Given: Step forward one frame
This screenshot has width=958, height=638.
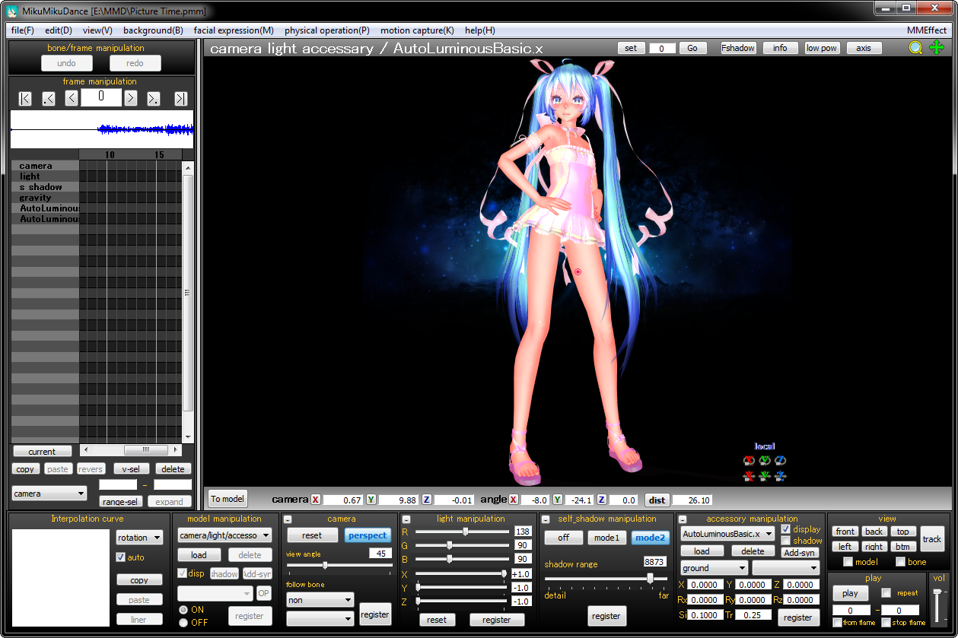Looking at the screenshot, I should coord(130,98).
